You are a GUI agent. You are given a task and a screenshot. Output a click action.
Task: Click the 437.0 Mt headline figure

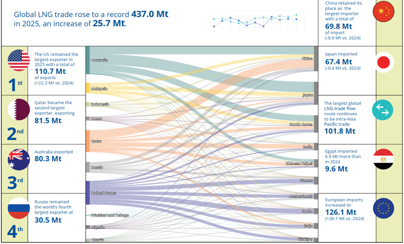tap(150, 14)
